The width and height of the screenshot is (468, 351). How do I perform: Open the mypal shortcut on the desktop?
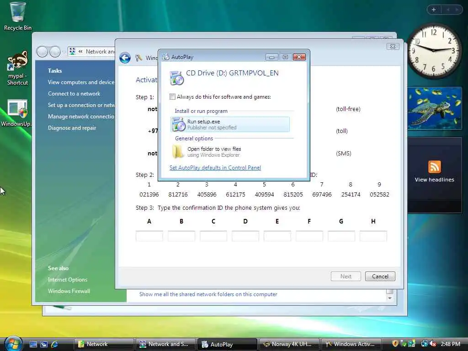[x=17, y=68]
